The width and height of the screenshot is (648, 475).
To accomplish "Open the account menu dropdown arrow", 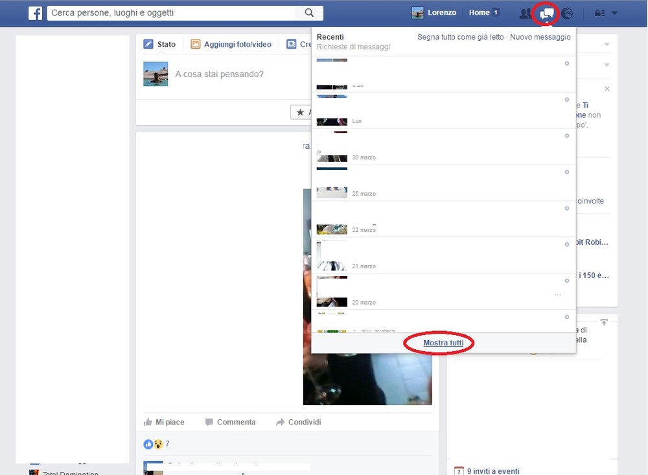I will (x=614, y=13).
